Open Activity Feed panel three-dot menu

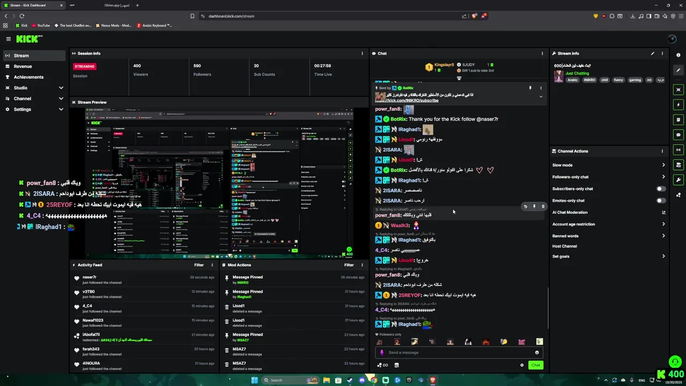point(212,265)
